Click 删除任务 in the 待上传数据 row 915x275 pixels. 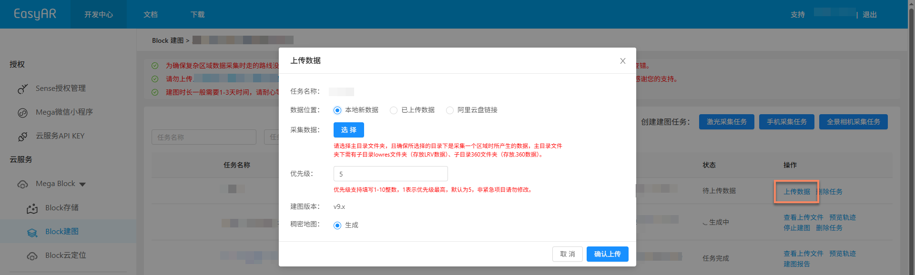829,192
